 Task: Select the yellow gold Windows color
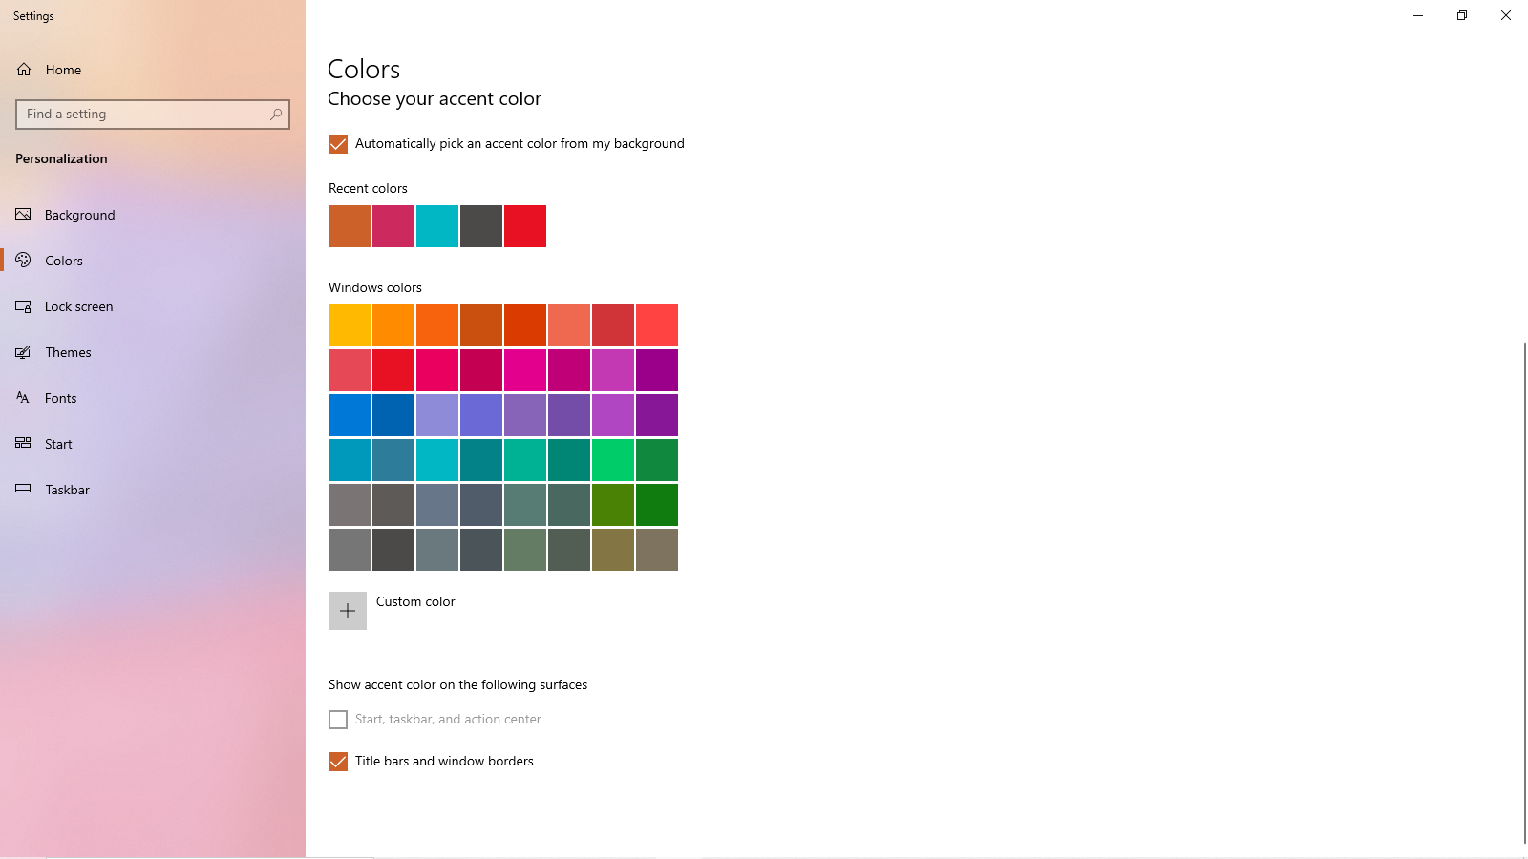click(350, 325)
